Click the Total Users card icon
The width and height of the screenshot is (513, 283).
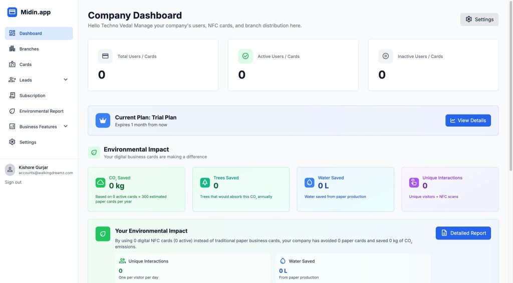point(105,56)
